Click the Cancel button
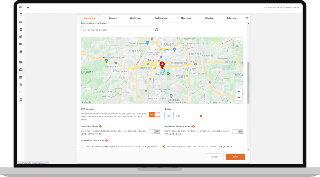The height and width of the screenshot is (177, 320). (x=214, y=157)
